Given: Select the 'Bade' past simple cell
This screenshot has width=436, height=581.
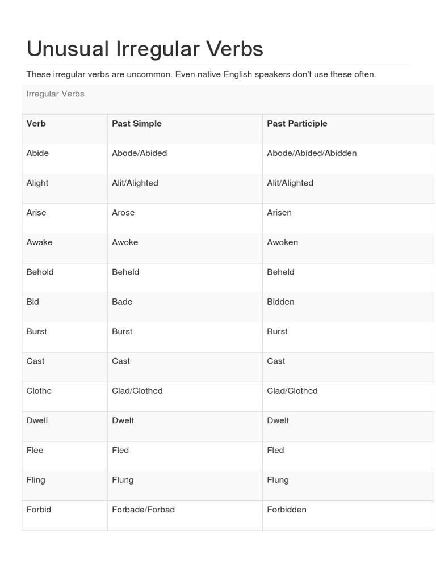Looking at the screenshot, I should coord(122,302).
